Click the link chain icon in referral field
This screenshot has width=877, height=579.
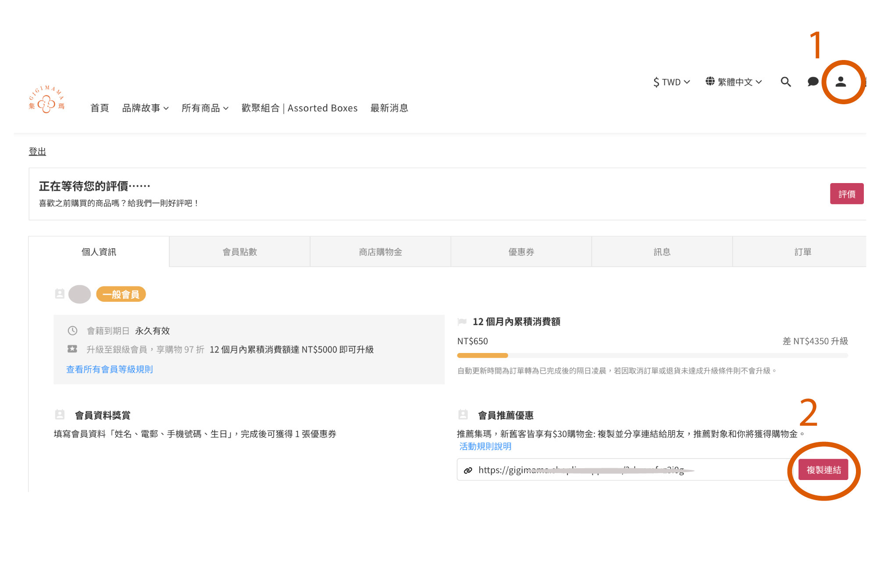pos(468,470)
